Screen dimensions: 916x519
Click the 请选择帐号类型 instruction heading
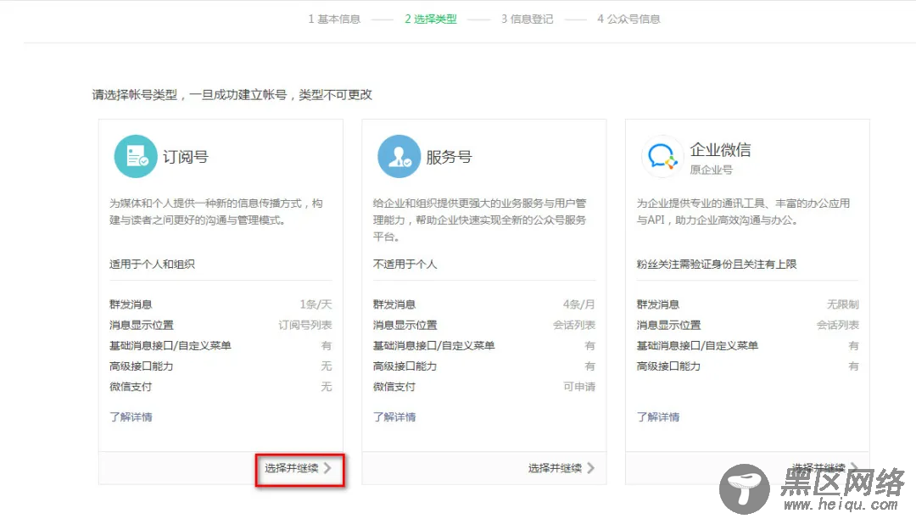coord(232,95)
